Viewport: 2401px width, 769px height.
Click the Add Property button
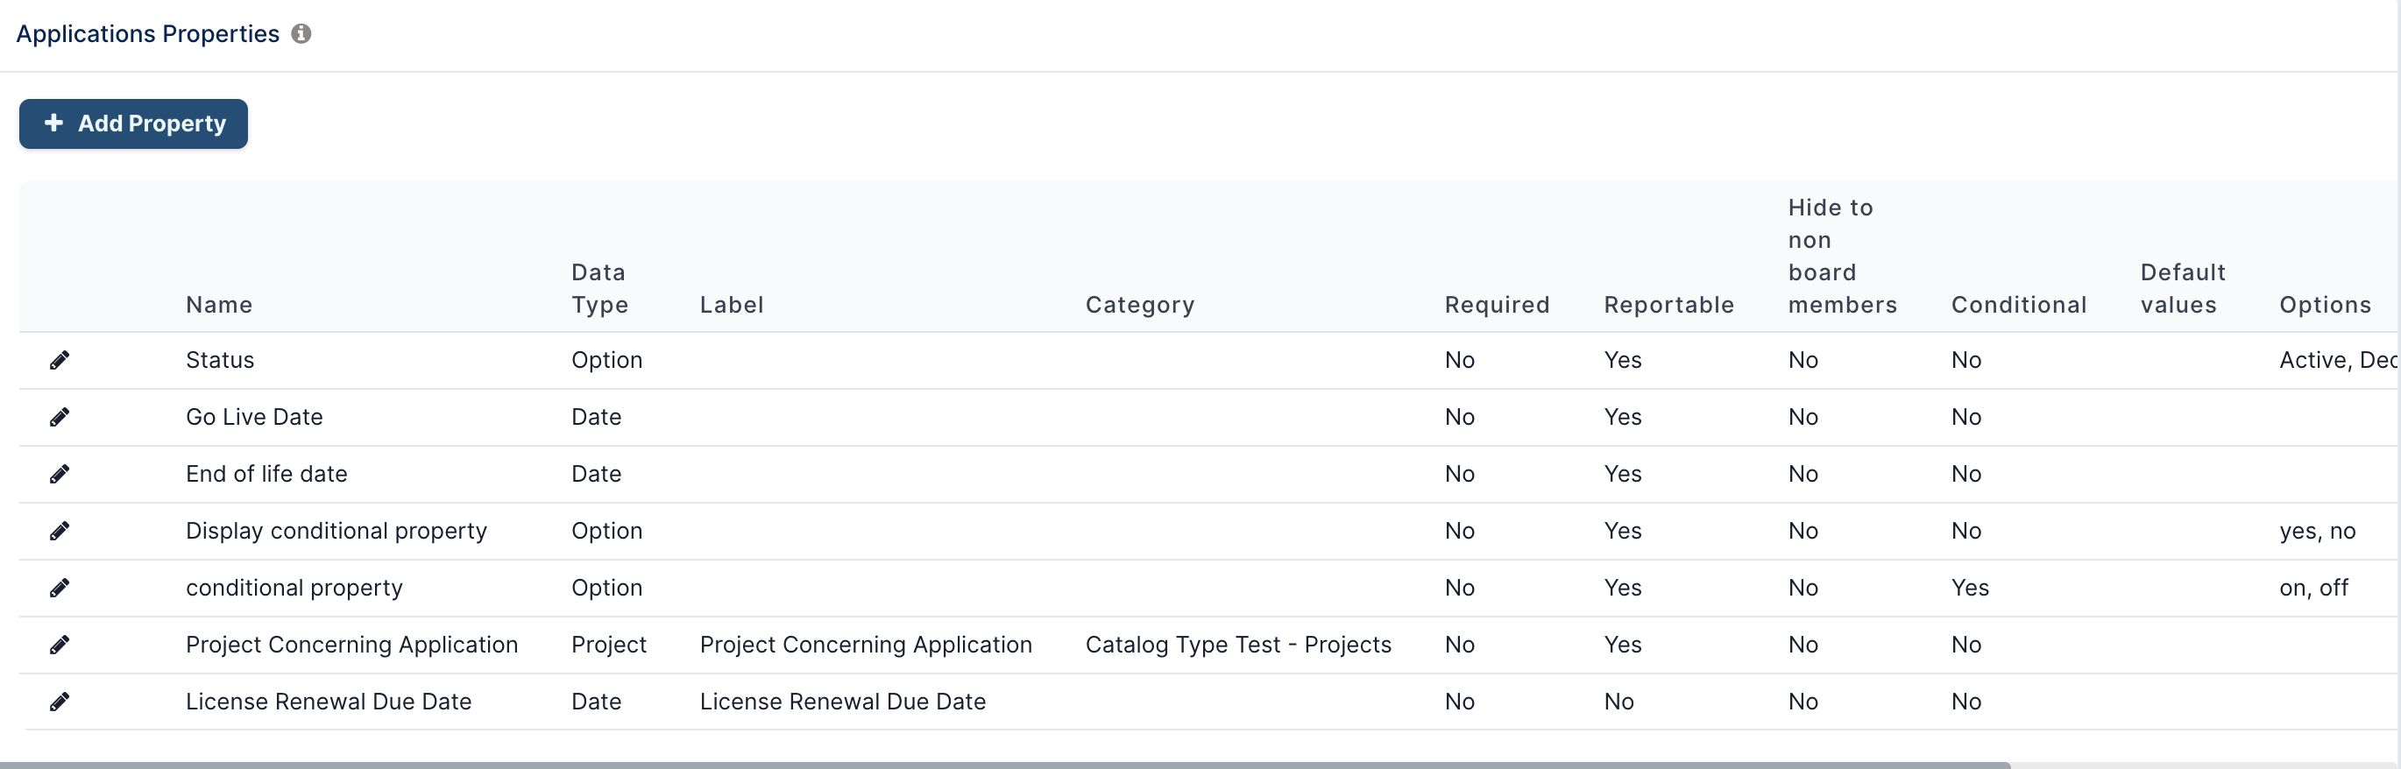click(x=133, y=124)
